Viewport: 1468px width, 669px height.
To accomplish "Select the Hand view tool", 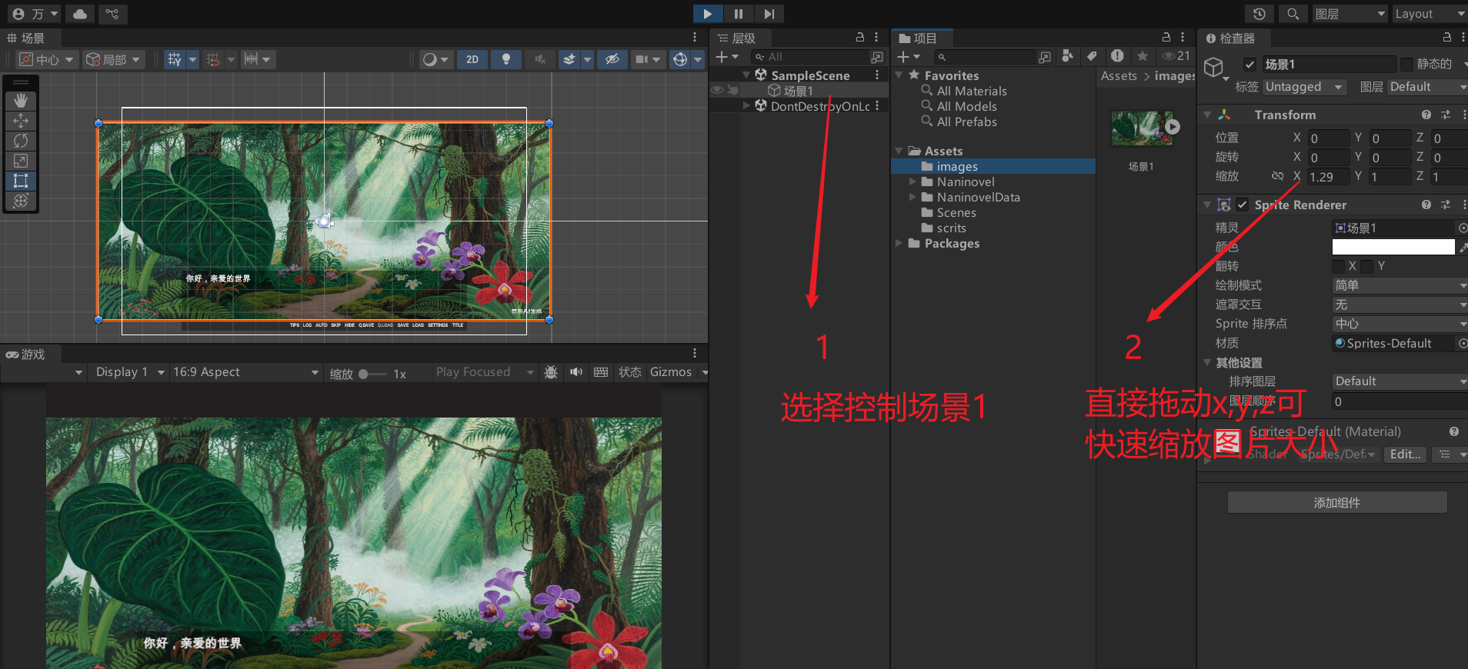I will [x=21, y=101].
